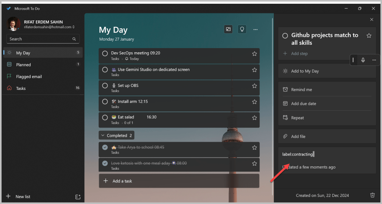Mark Eat salad task complete
Image resolution: width=382 pixels, height=204 pixels.
point(105,117)
